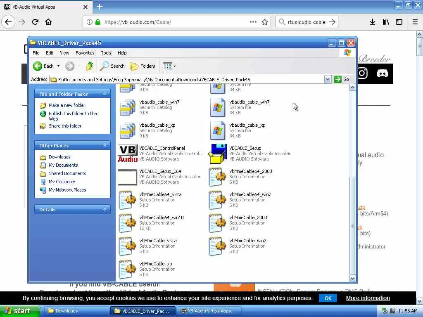Image resolution: width=423 pixels, height=317 pixels.
Task: Open the Firefox downloads panel
Action: (373, 22)
